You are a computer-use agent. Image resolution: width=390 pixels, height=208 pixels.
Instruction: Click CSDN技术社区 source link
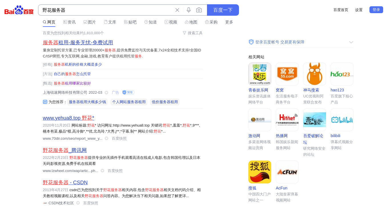61,203
